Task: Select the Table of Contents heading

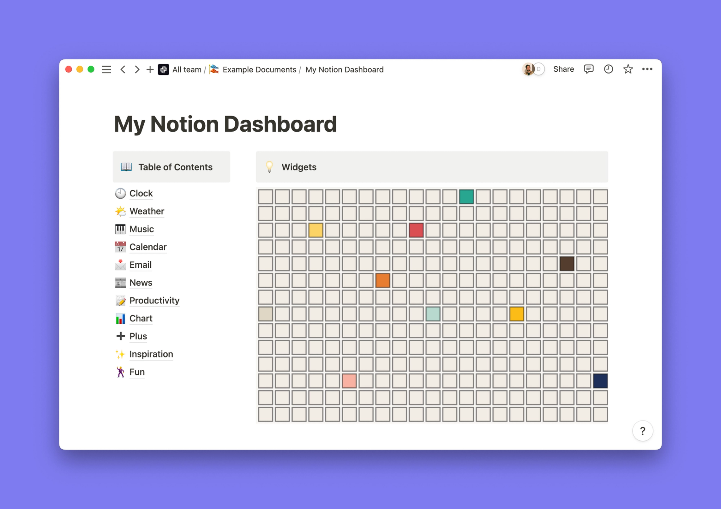Action: coord(175,167)
